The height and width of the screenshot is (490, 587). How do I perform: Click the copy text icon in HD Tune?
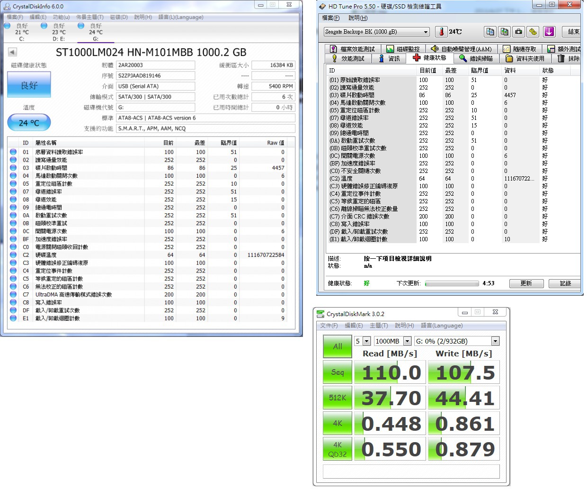coord(490,32)
